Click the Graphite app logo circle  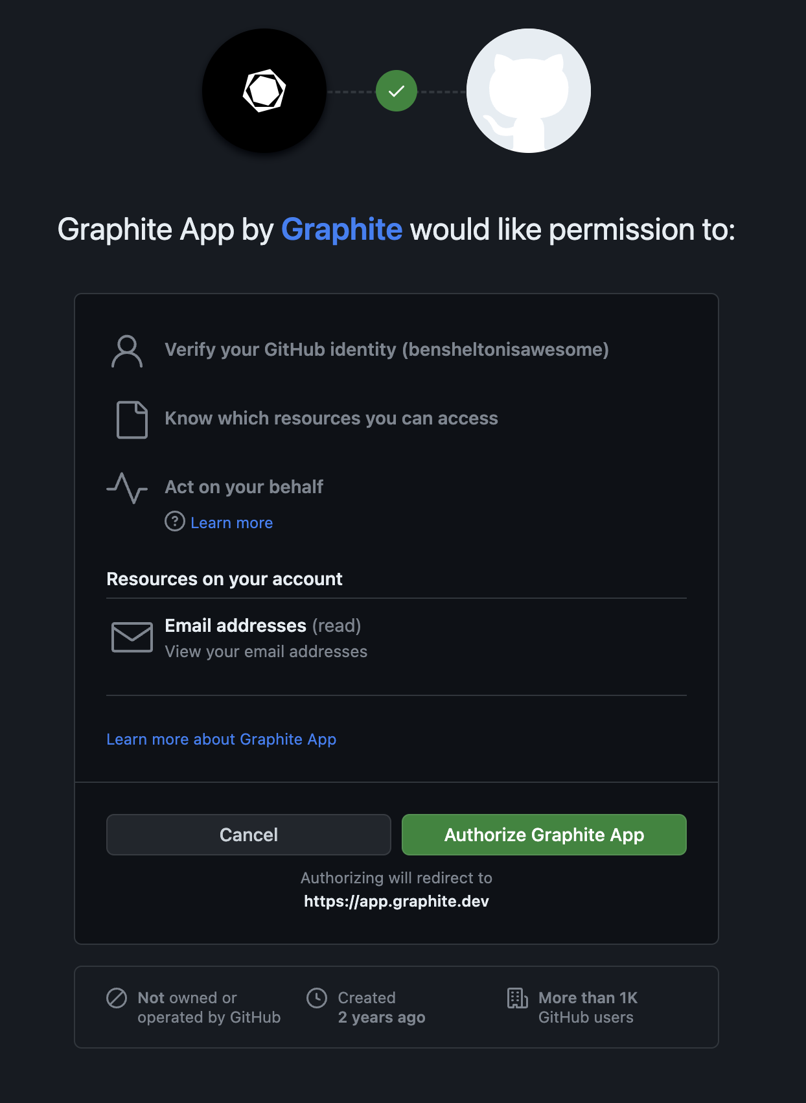[x=264, y=91]
